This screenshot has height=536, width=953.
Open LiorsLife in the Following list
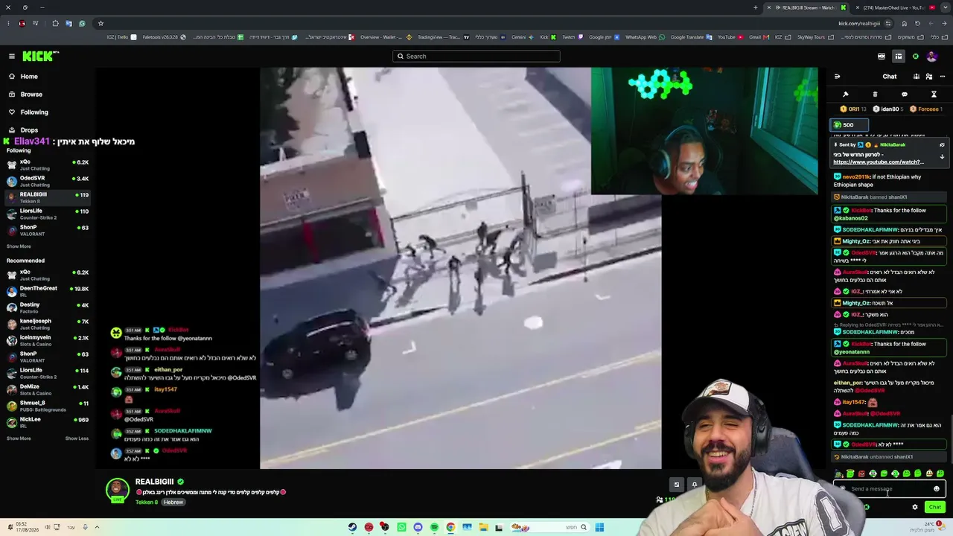click(48, 214)
